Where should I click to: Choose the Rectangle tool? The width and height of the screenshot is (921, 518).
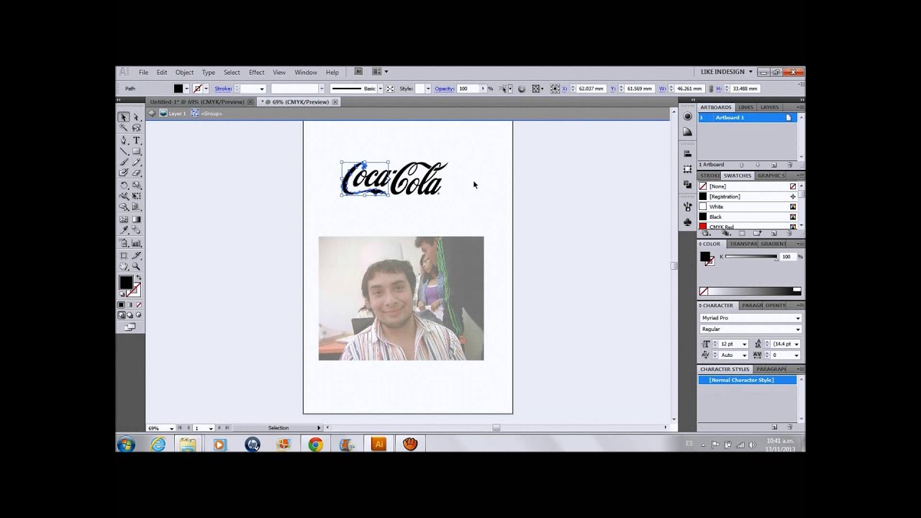click(136, 151)
